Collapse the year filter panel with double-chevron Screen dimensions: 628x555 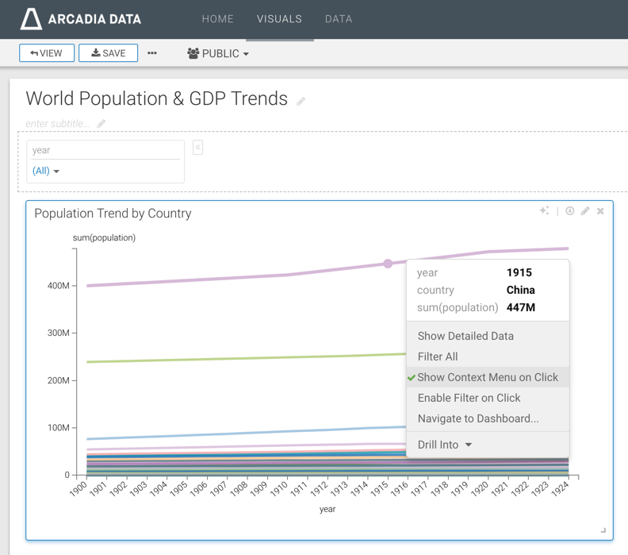pyautogui.click(x=197, y=147)
